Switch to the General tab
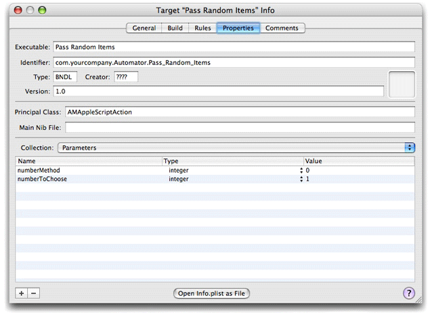The image size is (432, 319). [x=144, y=28]
